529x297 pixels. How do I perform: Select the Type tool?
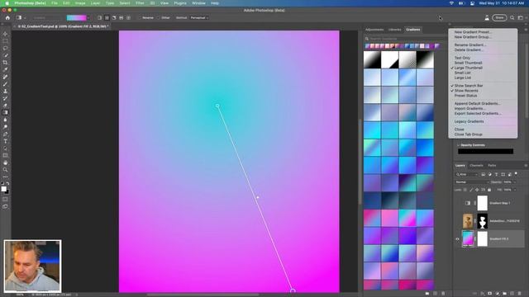(5, 141)
